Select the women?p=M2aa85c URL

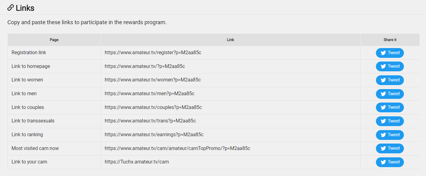(x=153, y=80)
